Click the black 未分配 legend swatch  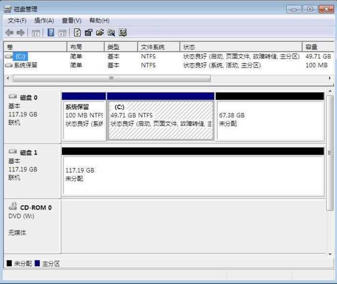pos(9,263)
